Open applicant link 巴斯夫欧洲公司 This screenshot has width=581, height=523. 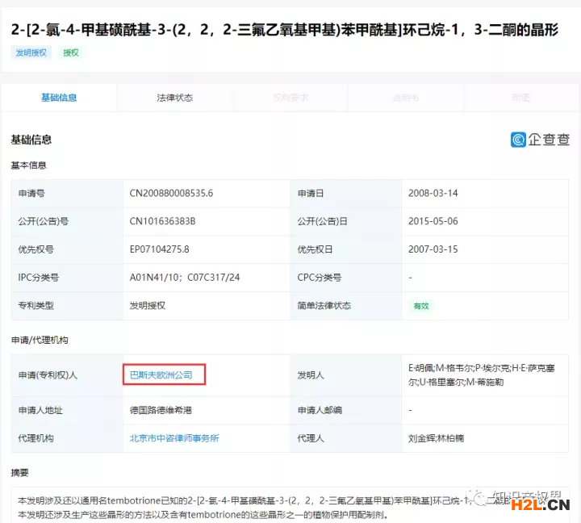[x=162, y=374]
